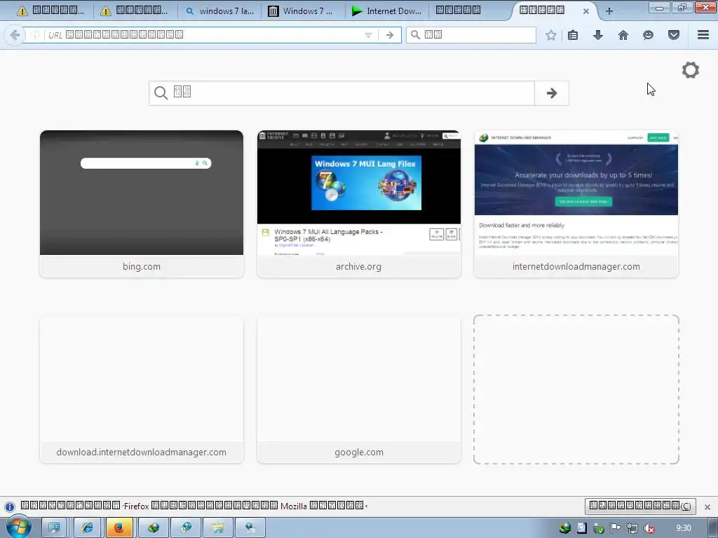Click the chat smiley toolbar icon
718x538 pixels.
pyautogui.click(x=648, y=35)
